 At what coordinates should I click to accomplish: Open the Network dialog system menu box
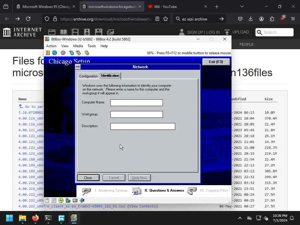point(78,67)
